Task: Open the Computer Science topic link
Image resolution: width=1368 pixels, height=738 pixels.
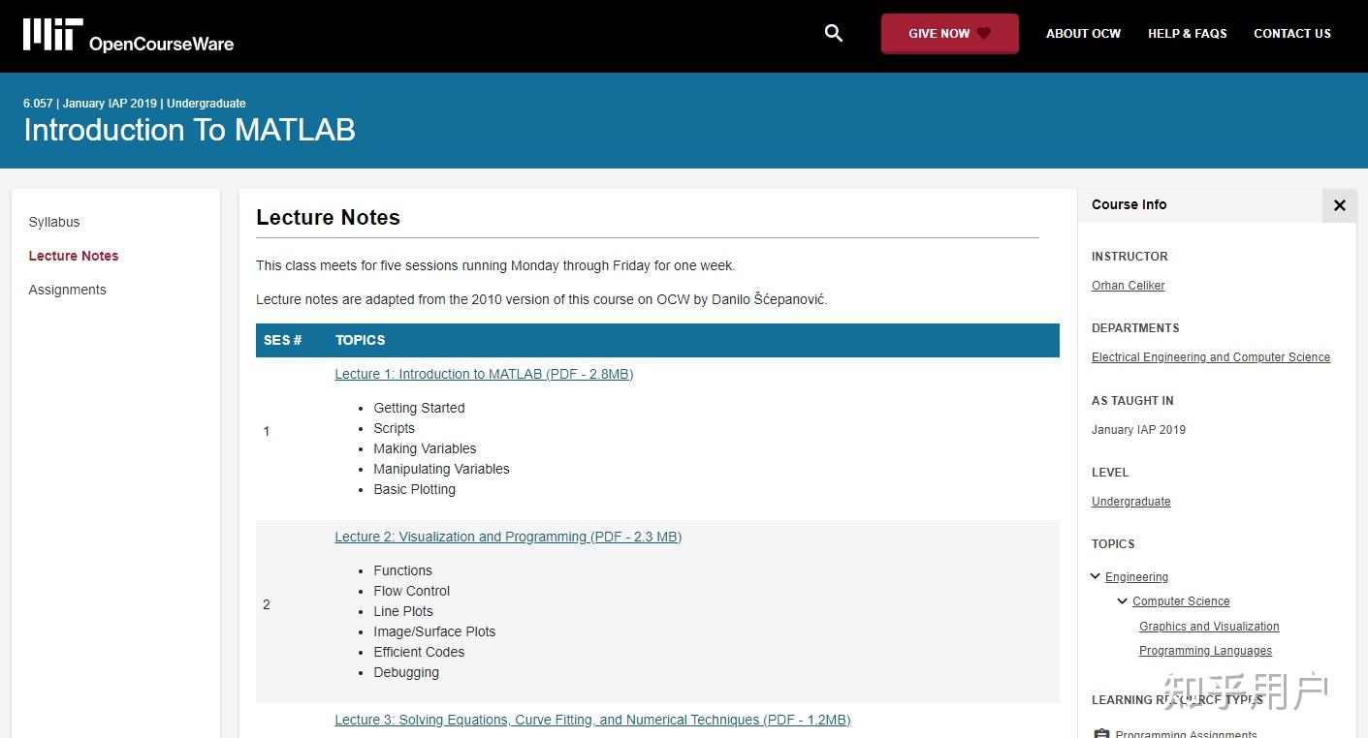Action: click(1181, 601)
